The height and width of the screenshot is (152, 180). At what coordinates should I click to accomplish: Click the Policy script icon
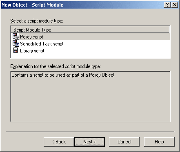click(x=16, y=36)
